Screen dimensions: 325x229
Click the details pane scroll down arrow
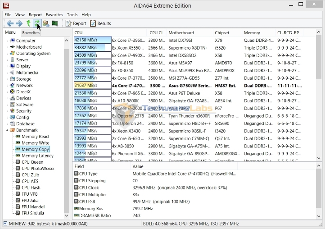tap(319, 216)
